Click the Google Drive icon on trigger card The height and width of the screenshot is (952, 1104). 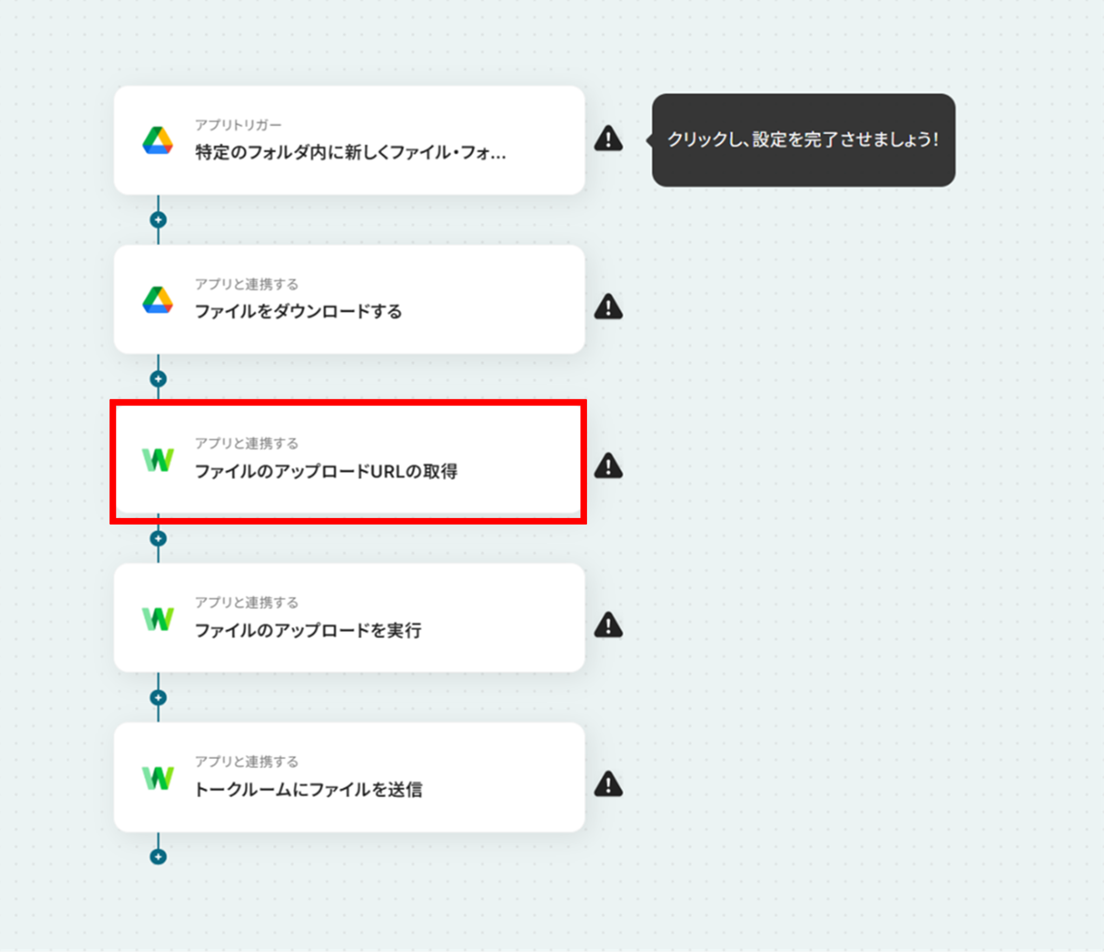157,140
